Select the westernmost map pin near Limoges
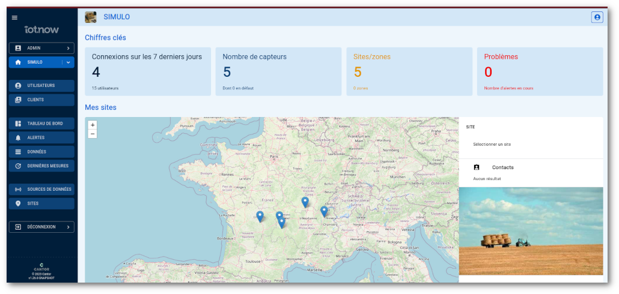 [x=260, y=217]
